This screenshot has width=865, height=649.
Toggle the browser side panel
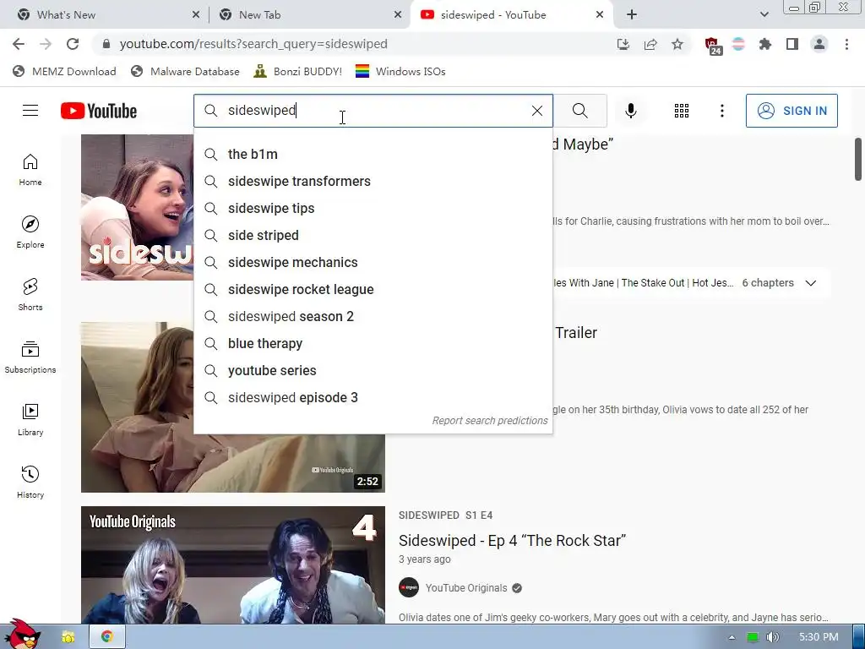792,44
